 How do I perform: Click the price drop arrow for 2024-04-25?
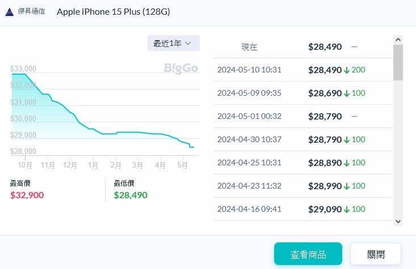(346, 163)
